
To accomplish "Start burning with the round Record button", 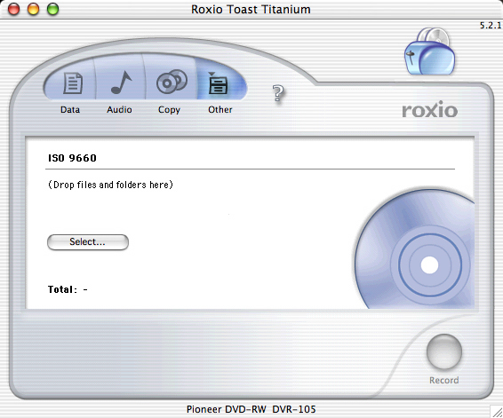I will pos(444,351).
